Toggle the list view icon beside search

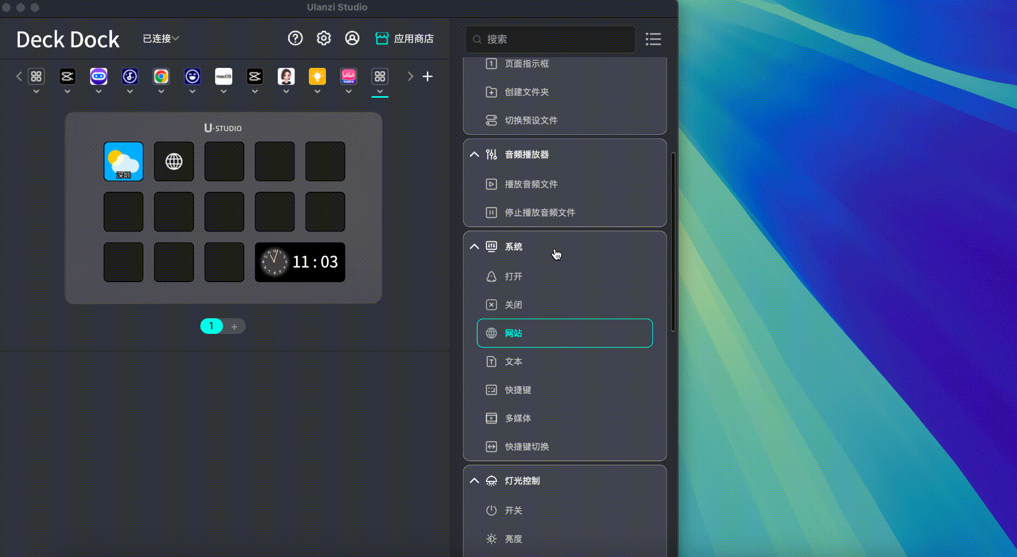coord(653,39)
